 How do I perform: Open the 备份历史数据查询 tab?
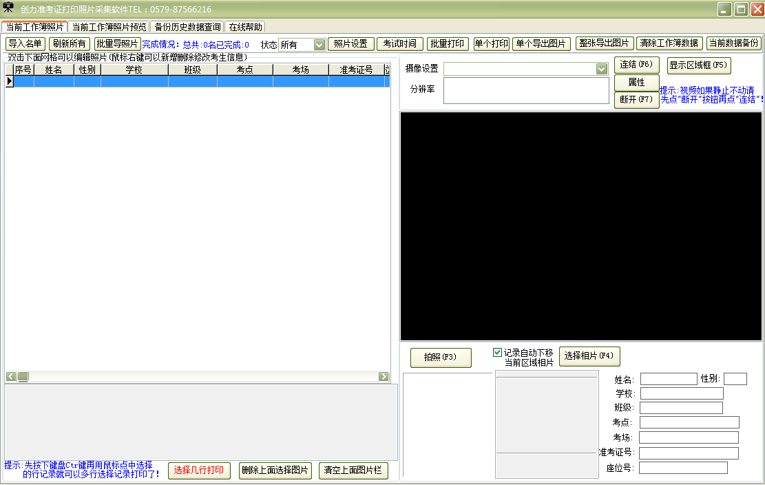(188, 27)
